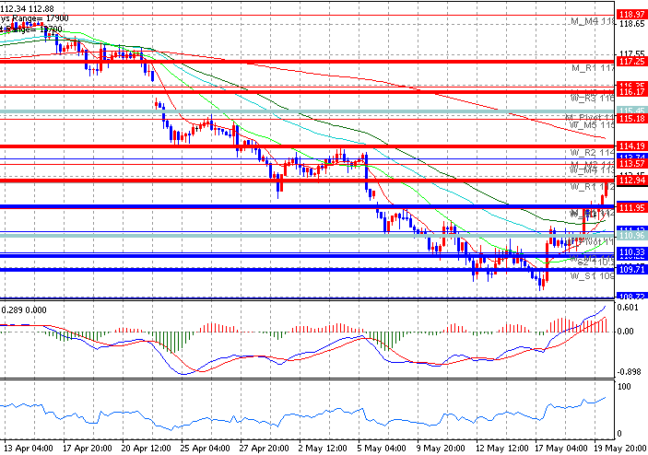Click the M_M4 pivot level label

(x=593, y=21)
